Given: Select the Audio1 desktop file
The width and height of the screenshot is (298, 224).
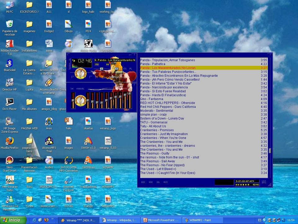Looking at the screenshot, I should [49, 162].
